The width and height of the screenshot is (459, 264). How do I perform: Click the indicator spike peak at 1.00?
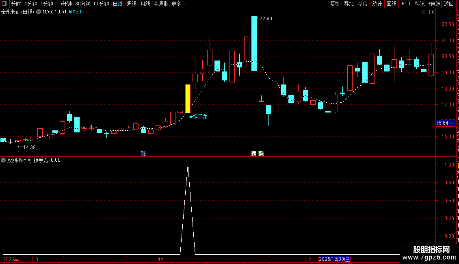point(188,165)
